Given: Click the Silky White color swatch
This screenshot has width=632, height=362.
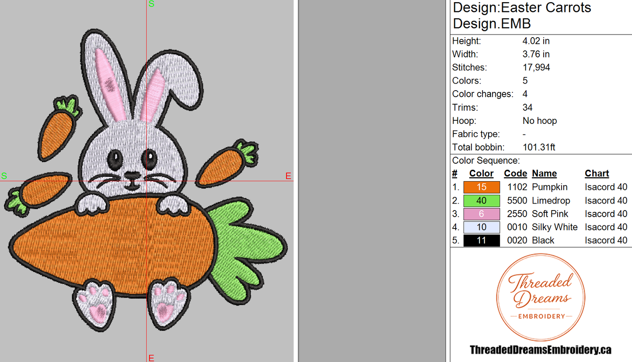Looking at the screenshot, I should pyautogui.click(x=482, y=227).
